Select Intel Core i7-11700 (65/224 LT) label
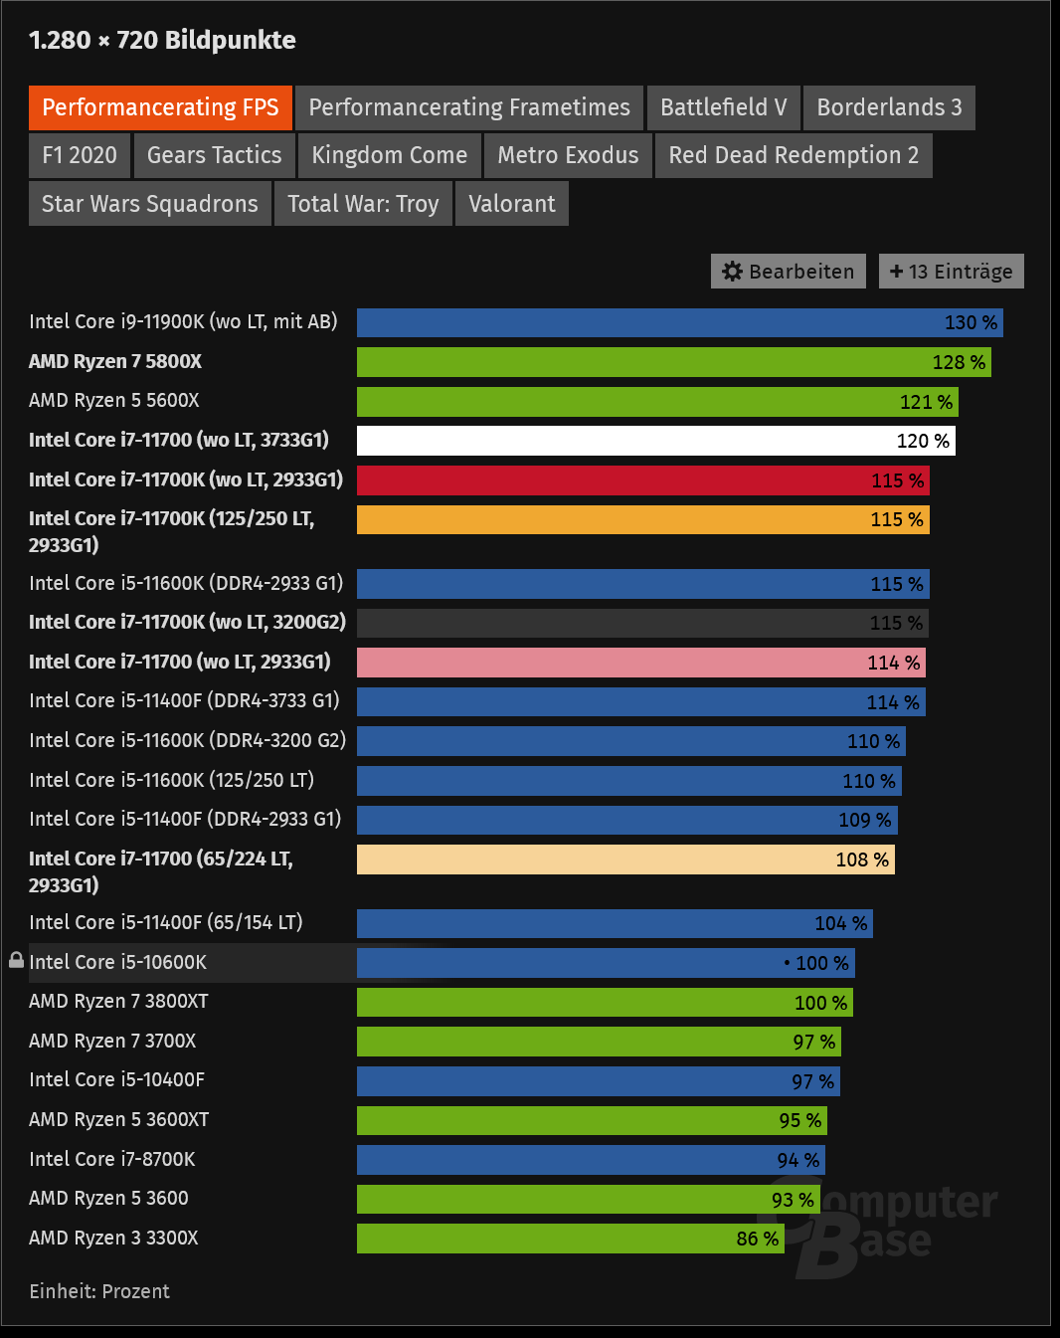This screenshot has height=1338, width=1060. tap(161, 871)
